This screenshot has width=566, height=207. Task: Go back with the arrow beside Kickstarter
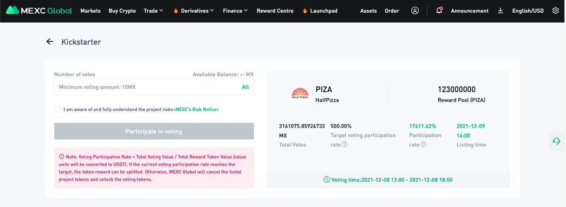(50, 42)
